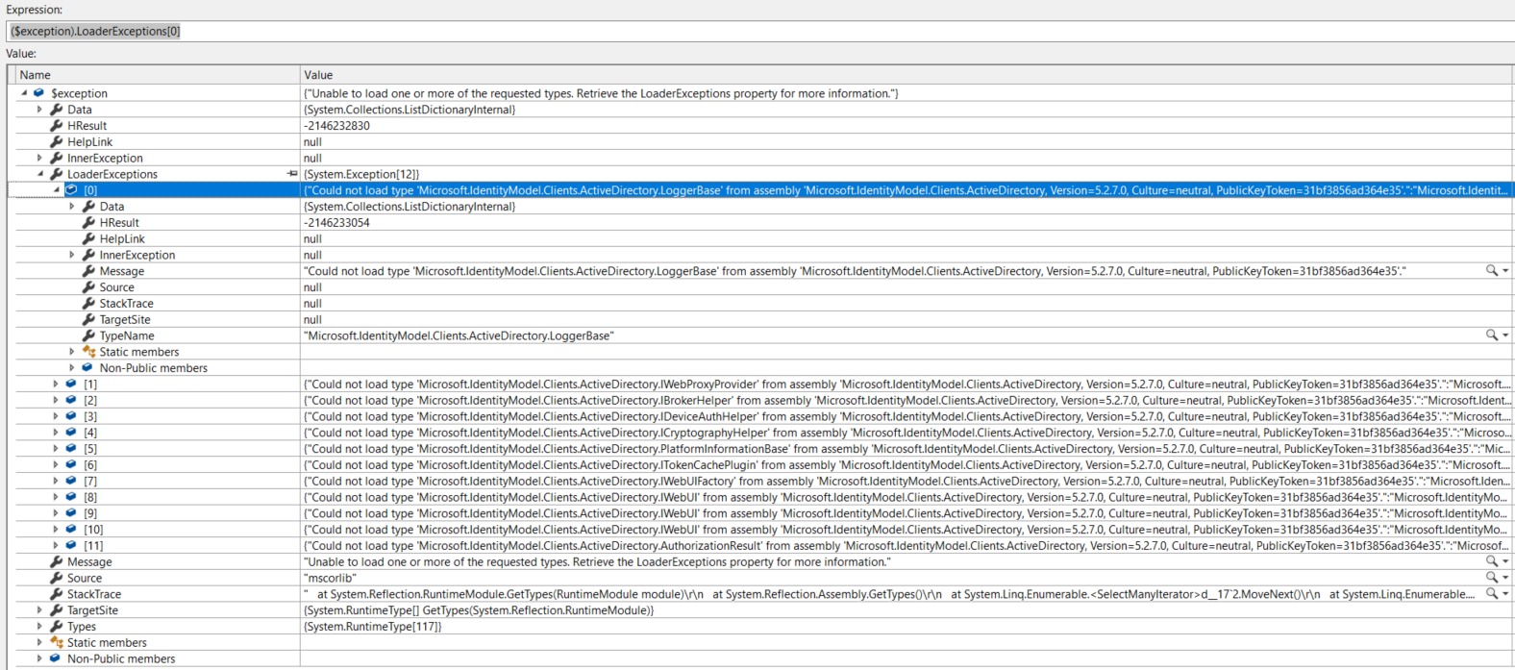Select LoaderExceptions item [11] row

coord(93,546)
